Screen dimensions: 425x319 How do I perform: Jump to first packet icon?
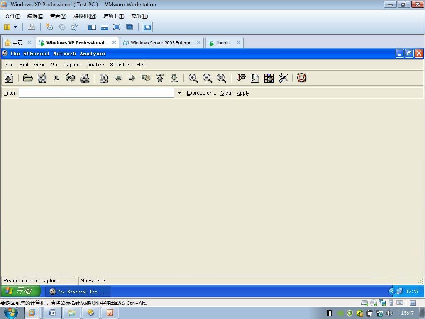(x=160, y=78)
